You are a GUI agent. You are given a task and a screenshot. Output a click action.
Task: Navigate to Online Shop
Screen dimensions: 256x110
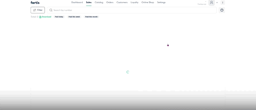click(x=148, y=3)
